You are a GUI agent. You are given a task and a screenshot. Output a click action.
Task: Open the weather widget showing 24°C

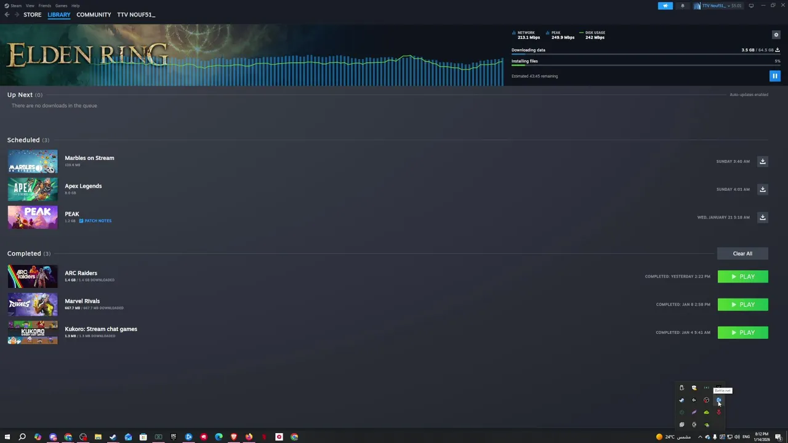673,437
